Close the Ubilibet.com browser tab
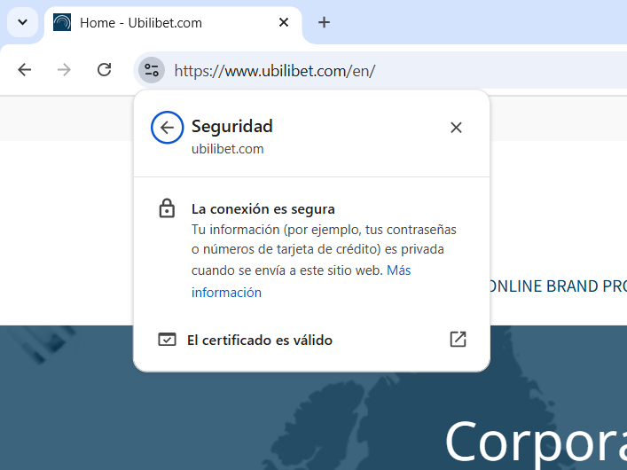The width and height of the screenshot is (627, 470). pos(284,22)
